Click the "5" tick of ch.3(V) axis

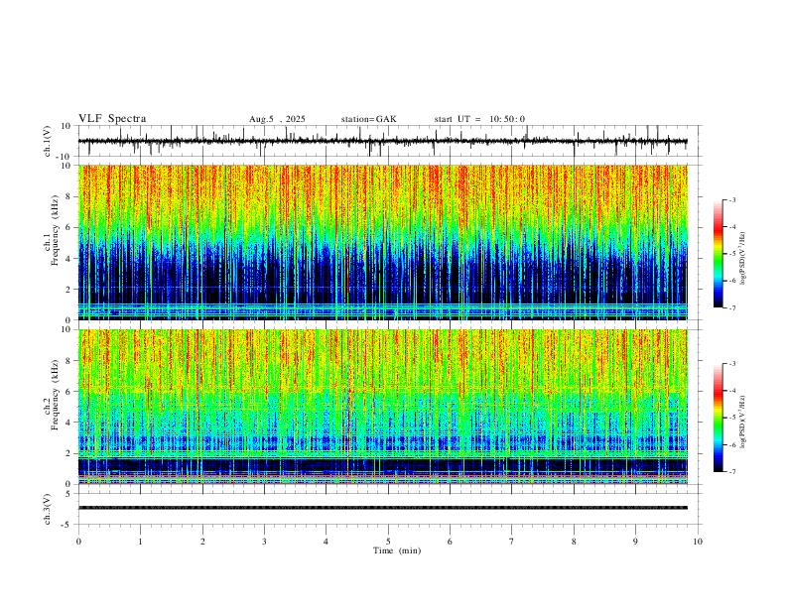point(68,494)
